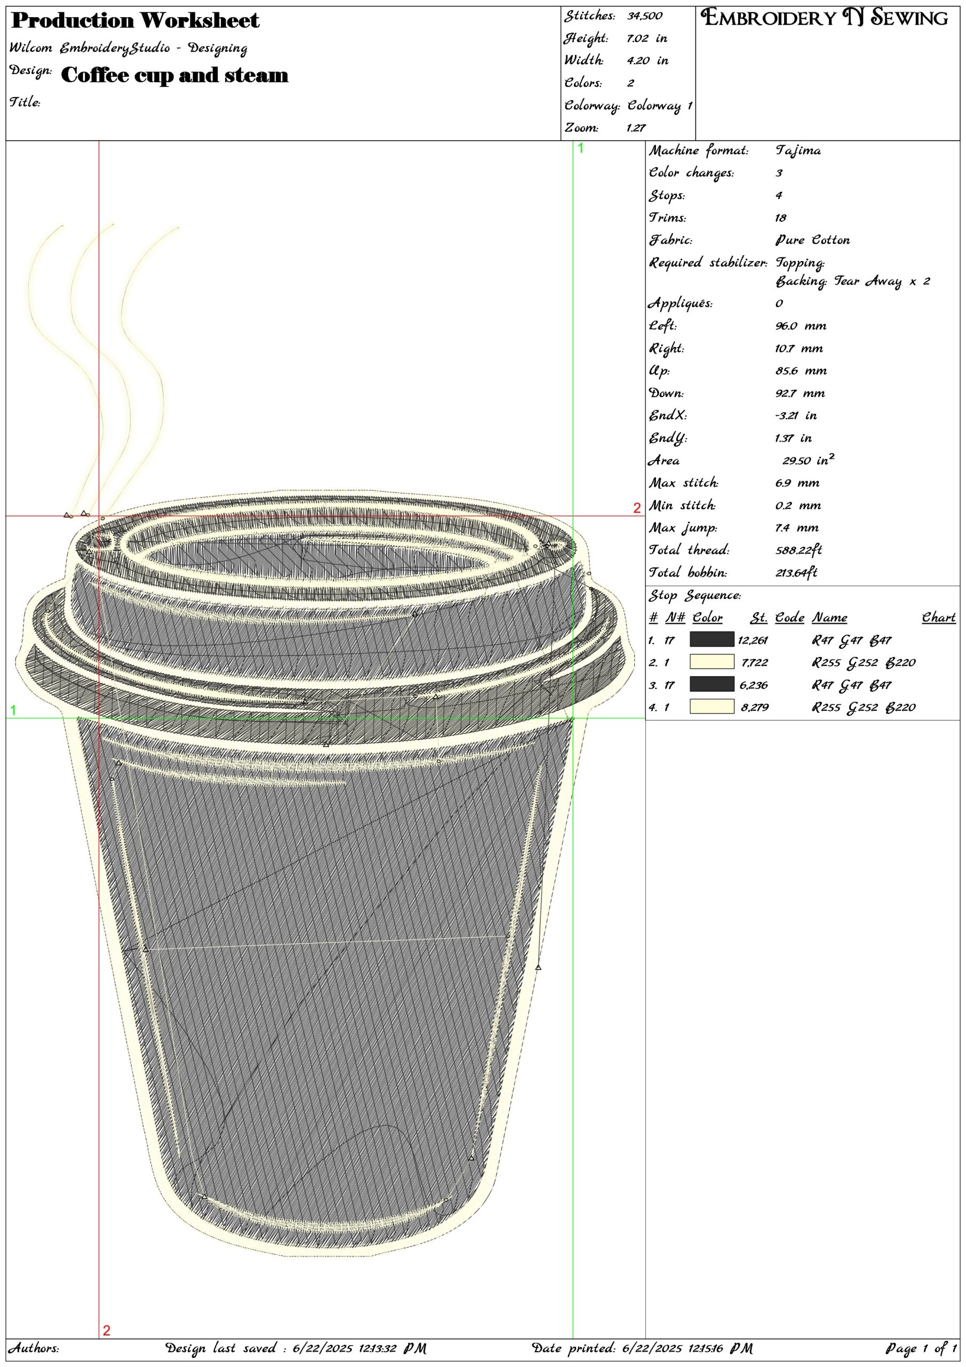Select design name "Coffee cup and steam"
Screen dimensions: 966x1367
pos(175,75)
